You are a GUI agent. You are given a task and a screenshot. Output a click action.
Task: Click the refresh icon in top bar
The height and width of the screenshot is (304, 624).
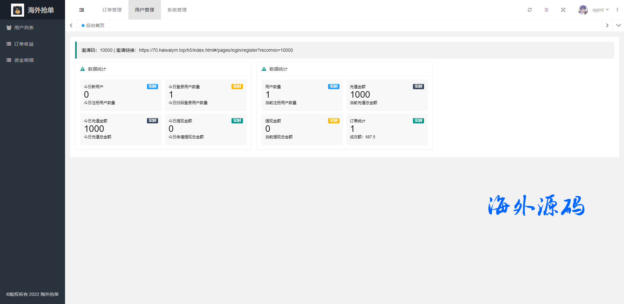click(x=529, y=10)
